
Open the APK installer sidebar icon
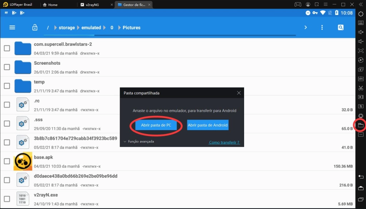click(360, 79)
